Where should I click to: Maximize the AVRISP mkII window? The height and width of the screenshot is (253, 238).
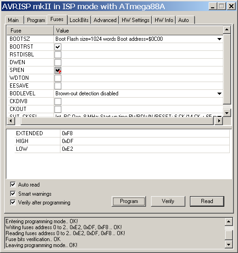(x=222, y=6)
